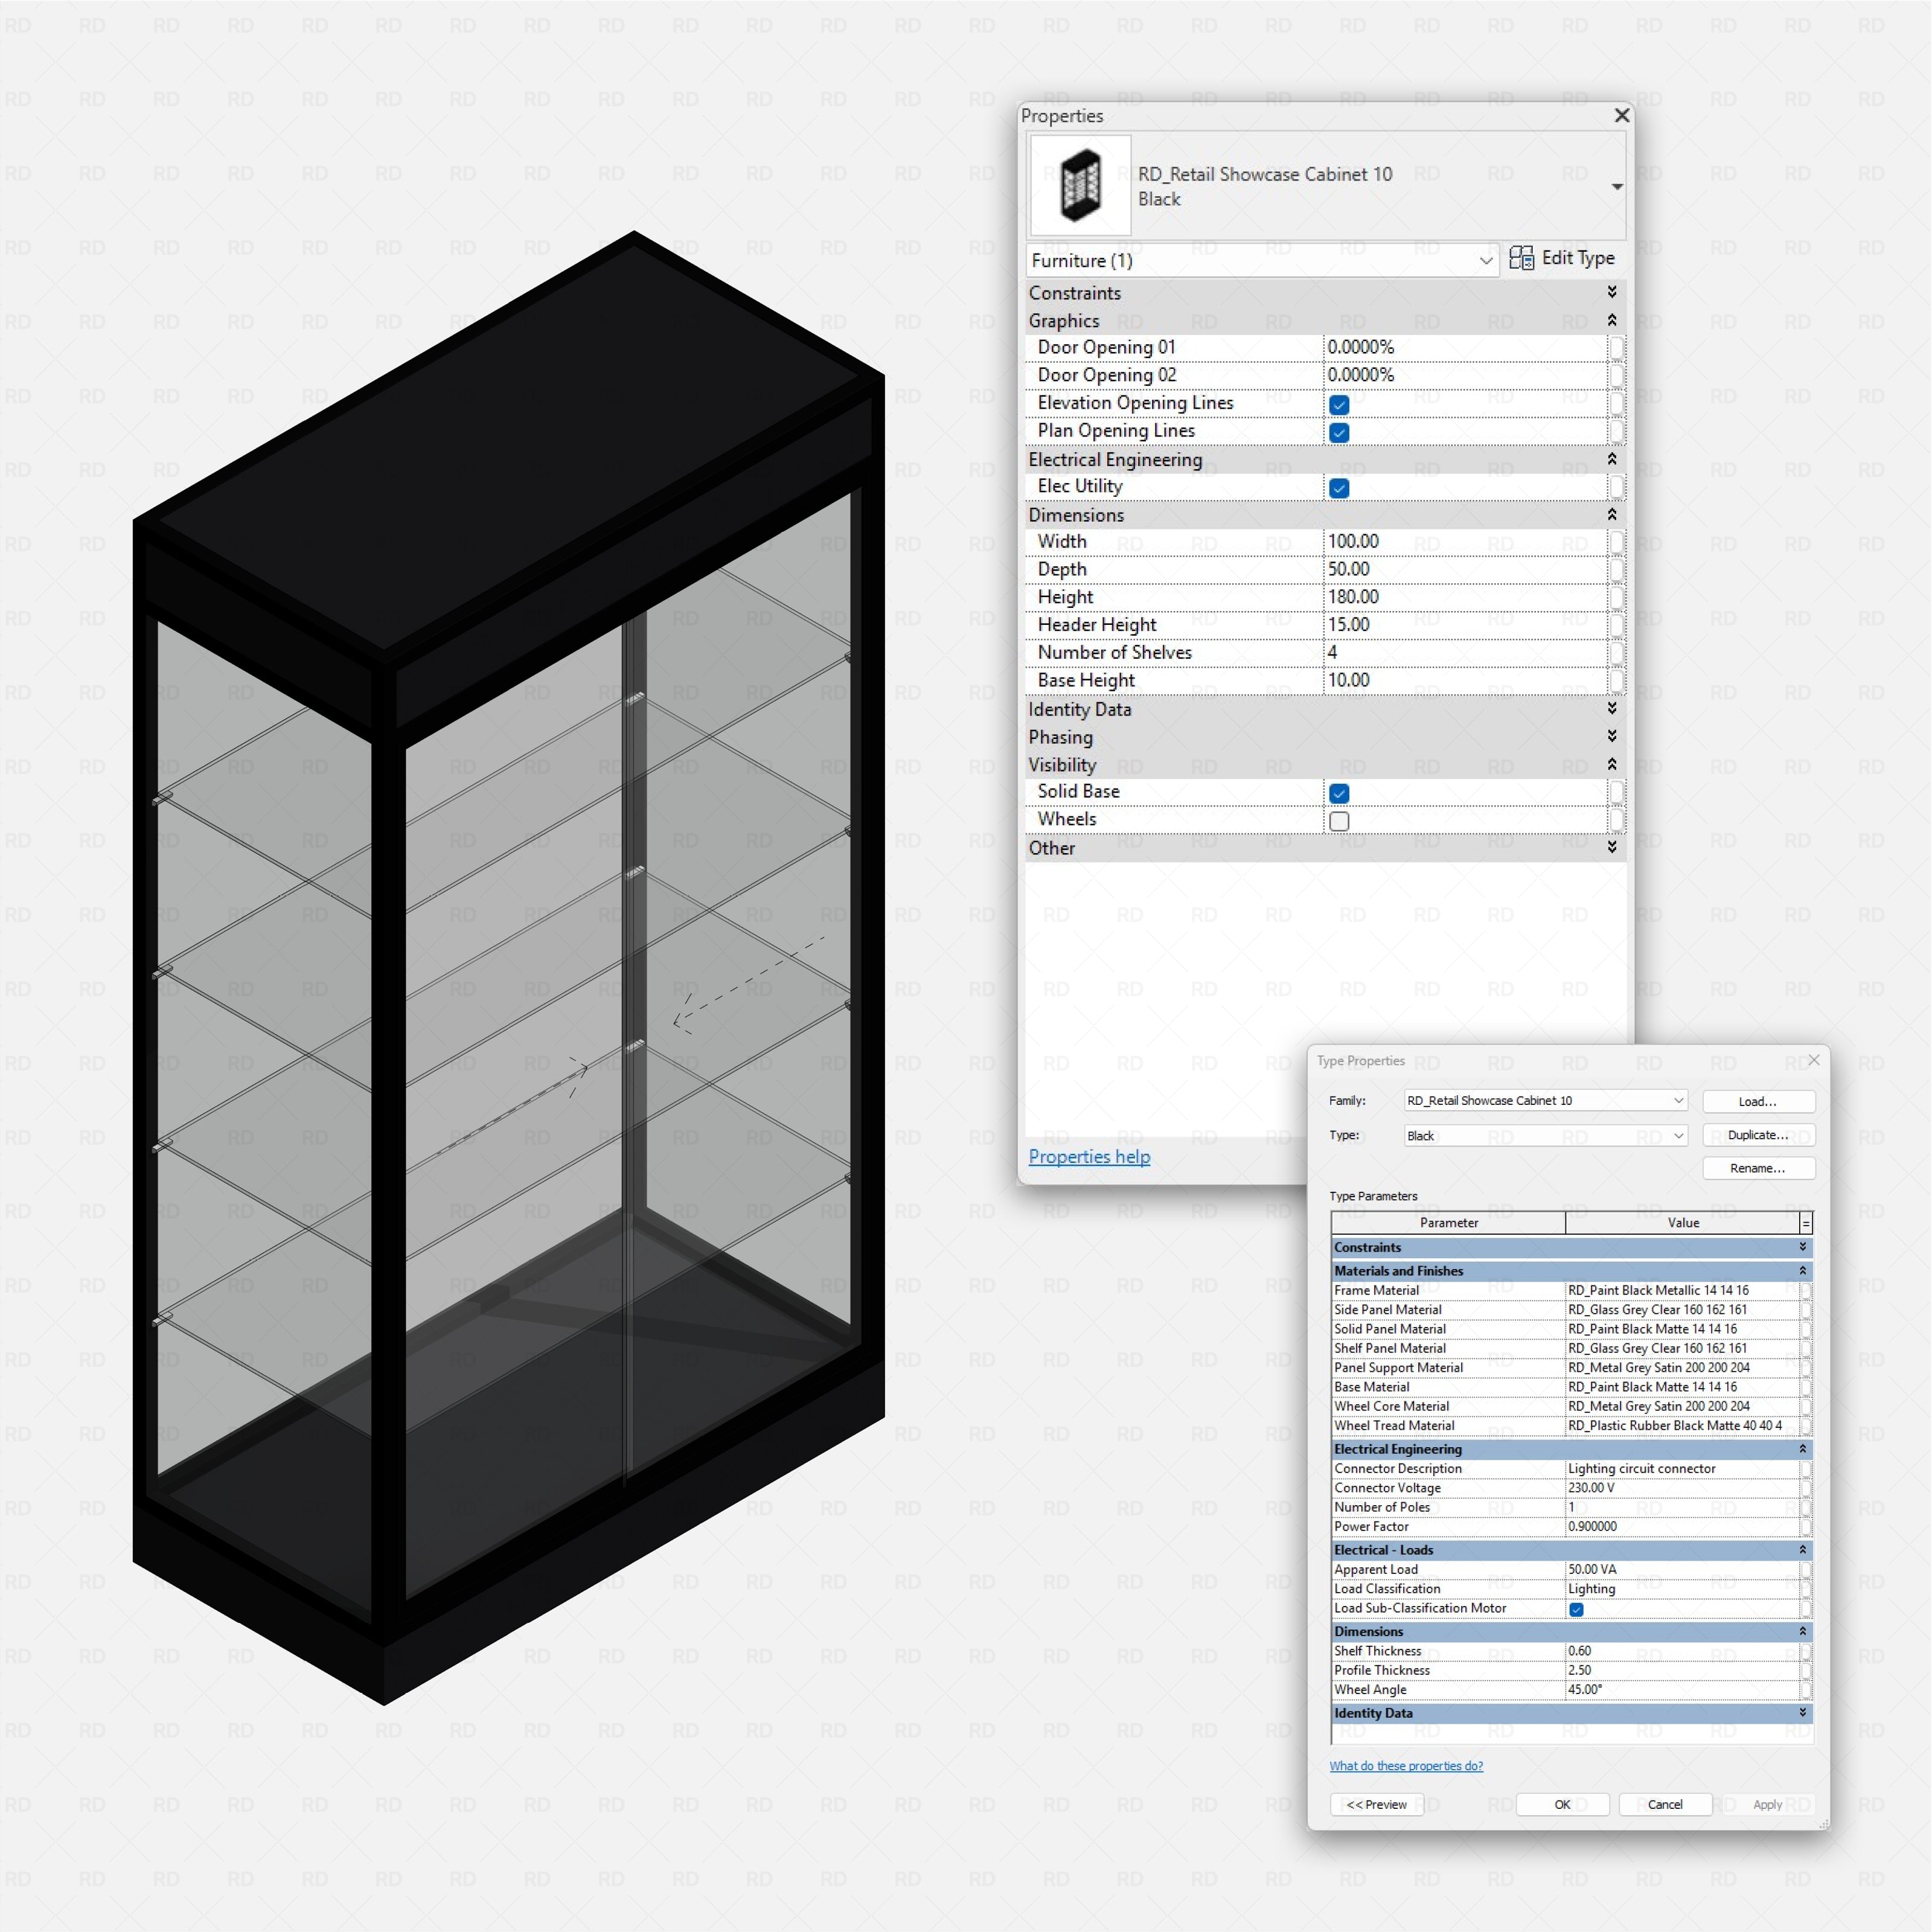Click 'What do these properties do?' link
The height and width of the screenshot is (1932, 1932).
(1406, 1766)
